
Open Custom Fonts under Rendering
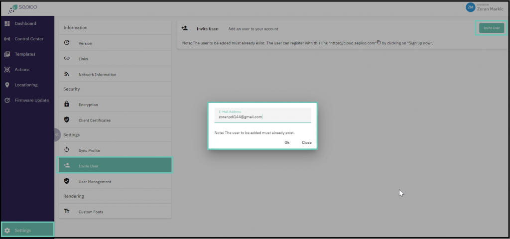91,212
